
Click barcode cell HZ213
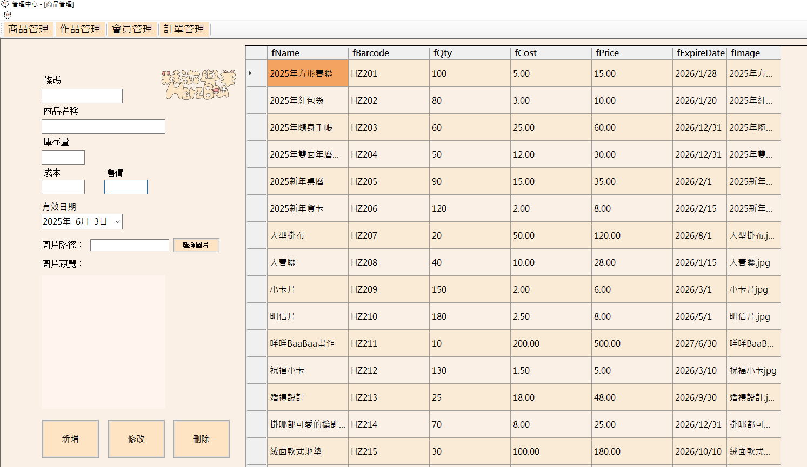pos(389,397)
